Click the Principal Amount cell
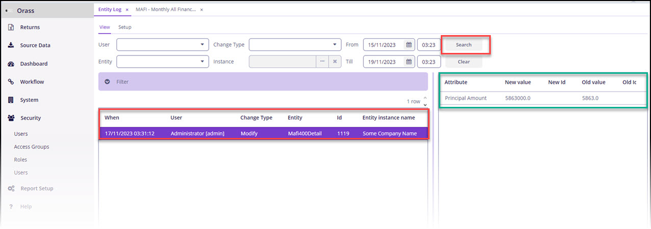This screenshot has width=651, height=229. click(465, 98)
